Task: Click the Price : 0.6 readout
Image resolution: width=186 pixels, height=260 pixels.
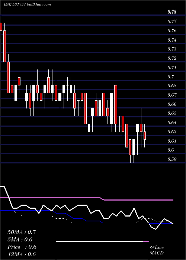Action: click(x=22, y=247)
